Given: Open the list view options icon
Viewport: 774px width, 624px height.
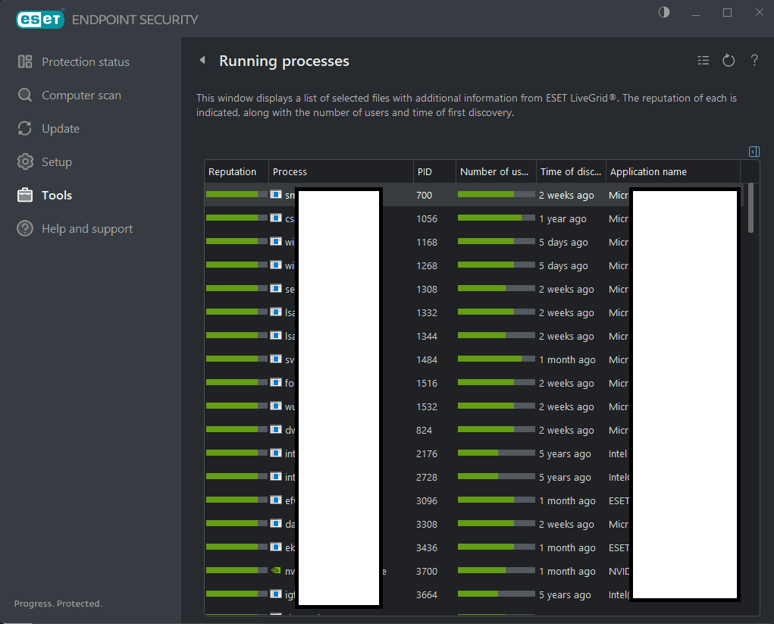Looking at the screenshot, I should click(x=703, y=60).
